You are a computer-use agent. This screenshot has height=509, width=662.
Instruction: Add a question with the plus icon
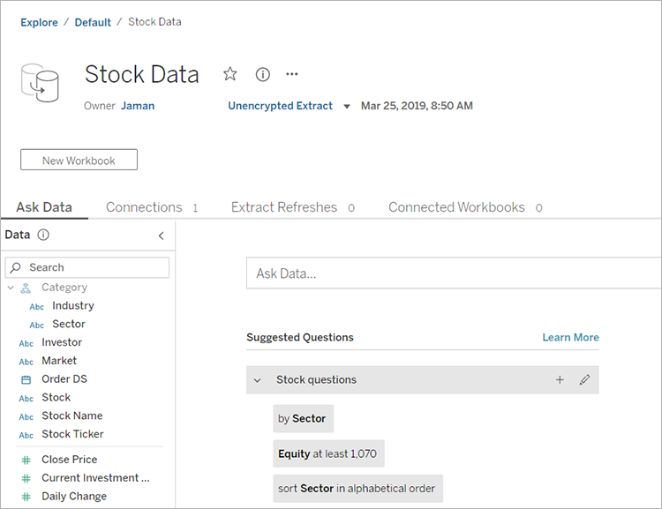tap(560, 380)
